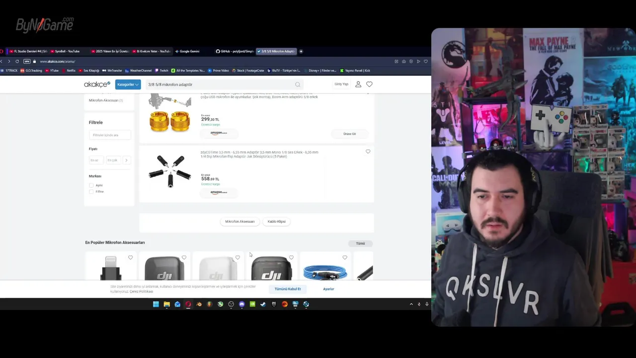Screen dimensions: 636x358
Task: Click Giriş Yap login button
Action: 341,85
